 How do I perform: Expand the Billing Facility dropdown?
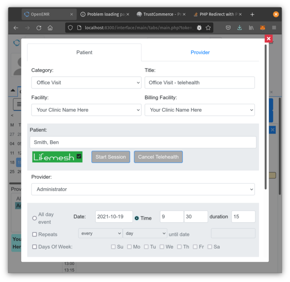click(x=199, y=110)
